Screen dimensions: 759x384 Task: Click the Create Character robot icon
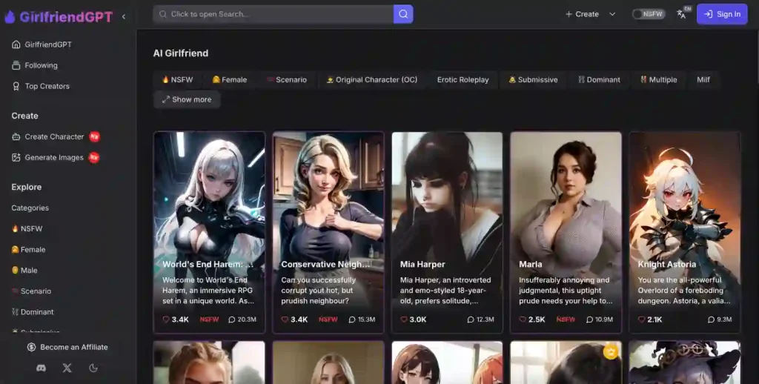(16, 136)
